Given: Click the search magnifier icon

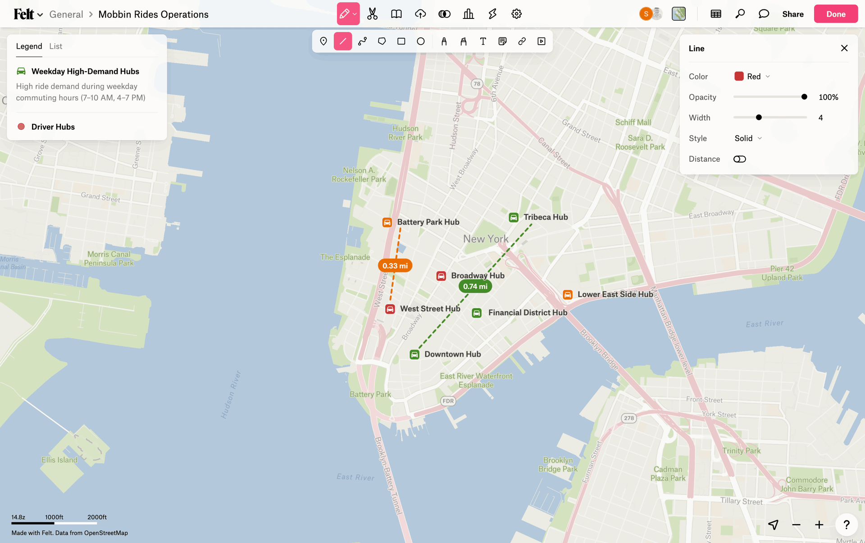Looking at the screenshot, I should [740, 14].
